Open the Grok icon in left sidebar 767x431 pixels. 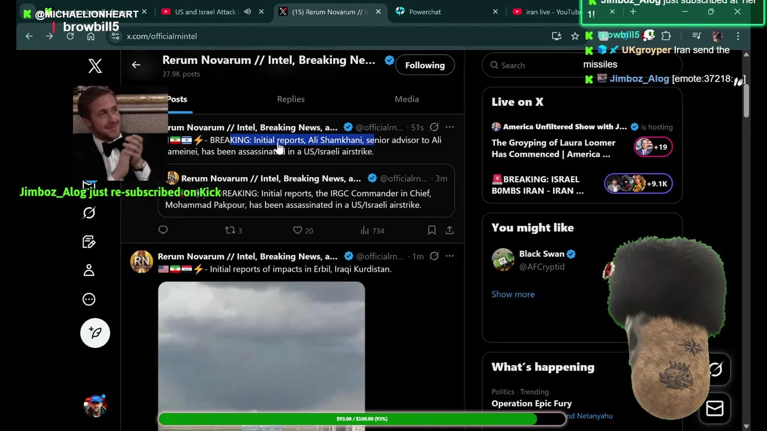[89, 213]
